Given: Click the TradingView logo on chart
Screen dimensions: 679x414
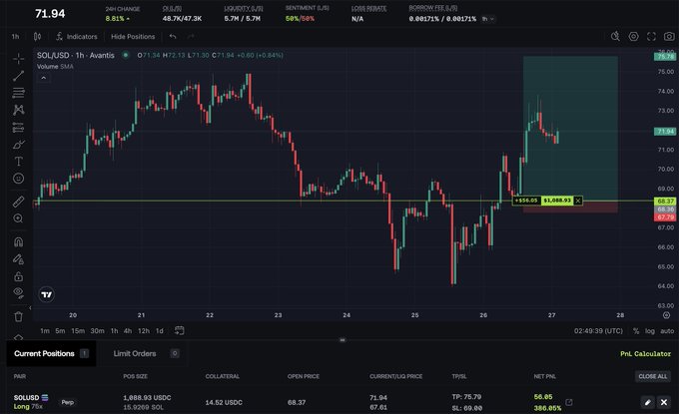Looking at the screenshot, I should click(x=46, y=294).
